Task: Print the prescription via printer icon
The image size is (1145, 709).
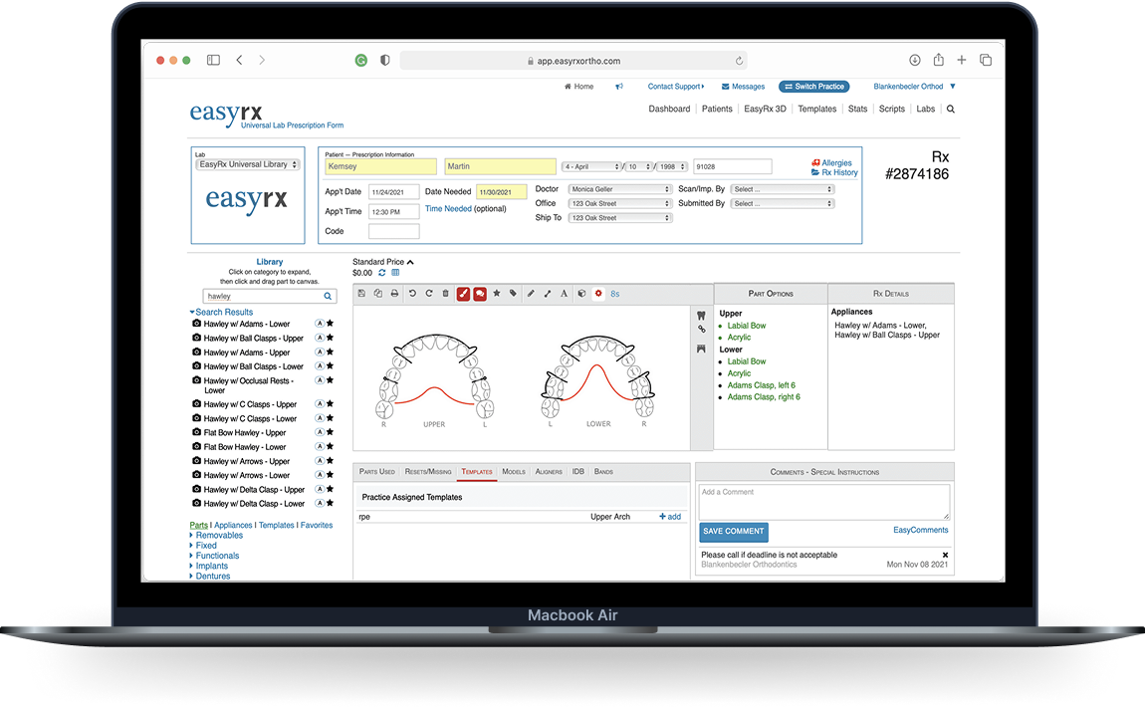Action: [x=394, y=294]
